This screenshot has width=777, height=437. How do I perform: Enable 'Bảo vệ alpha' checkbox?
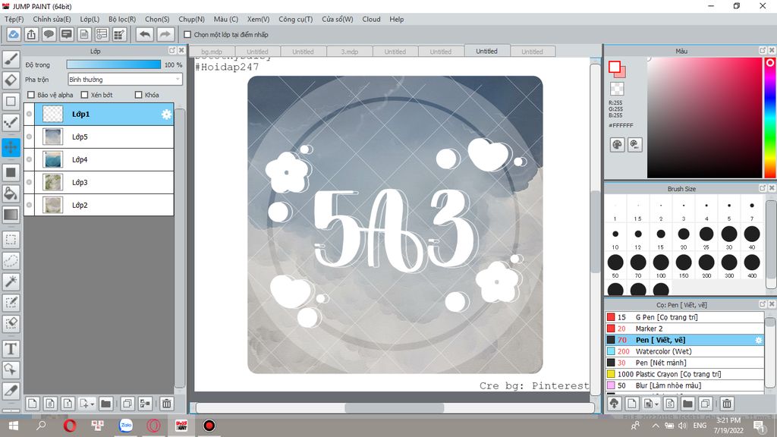(31, 95)
